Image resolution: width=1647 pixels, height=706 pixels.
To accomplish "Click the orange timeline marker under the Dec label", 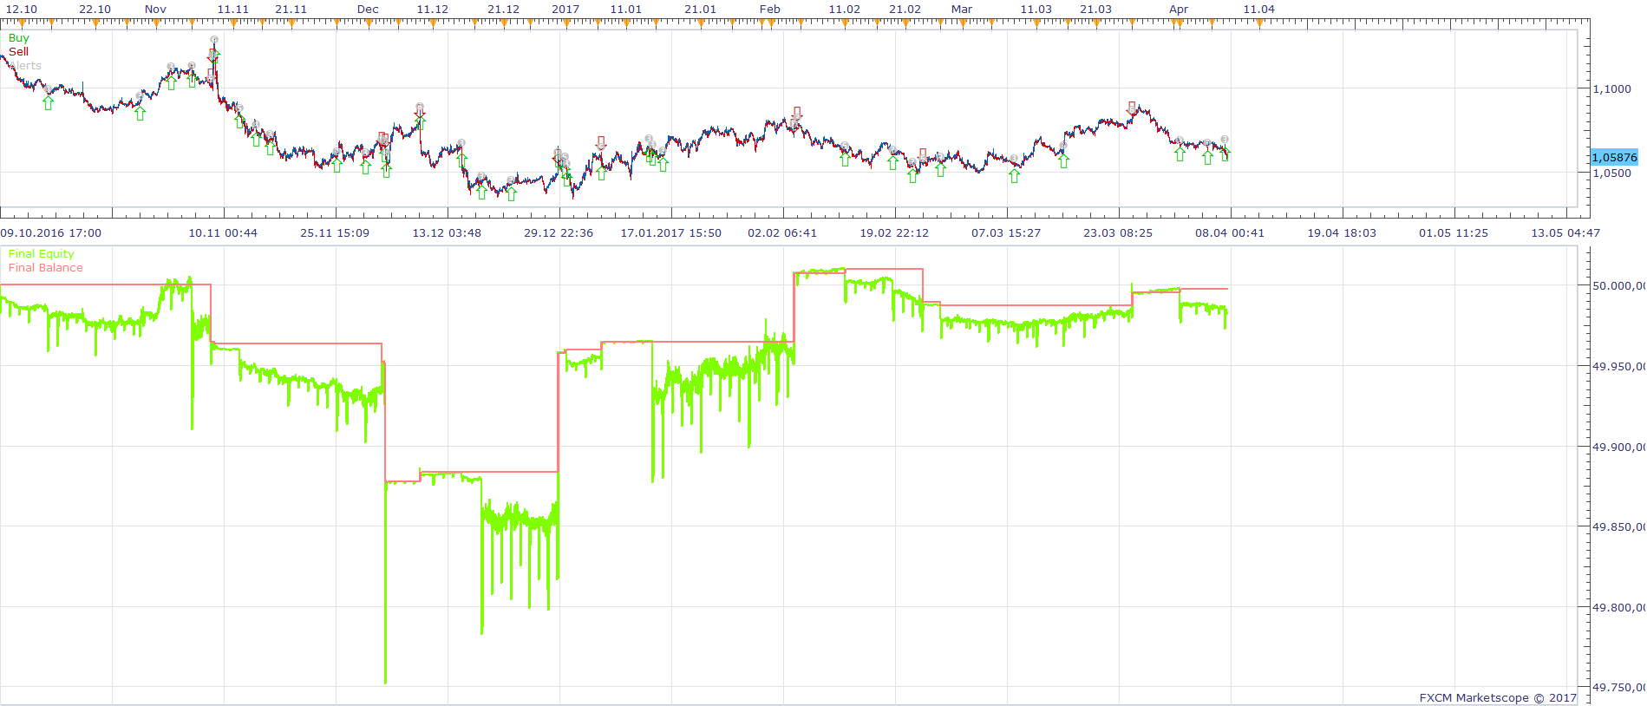I will tap(369, 23).
